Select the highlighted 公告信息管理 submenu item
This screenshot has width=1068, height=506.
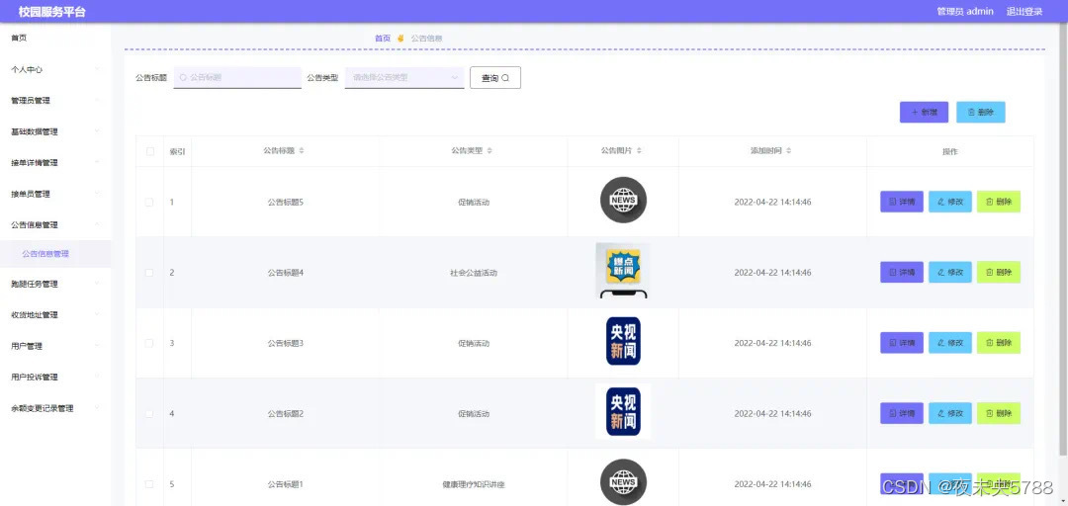point(55,254)
